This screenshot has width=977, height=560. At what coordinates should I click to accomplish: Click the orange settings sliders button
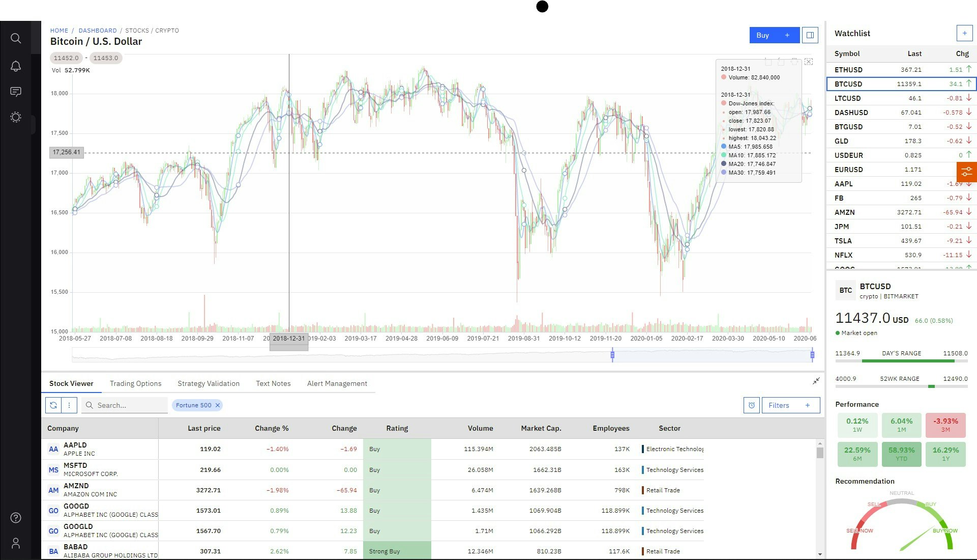coord(966,172)
